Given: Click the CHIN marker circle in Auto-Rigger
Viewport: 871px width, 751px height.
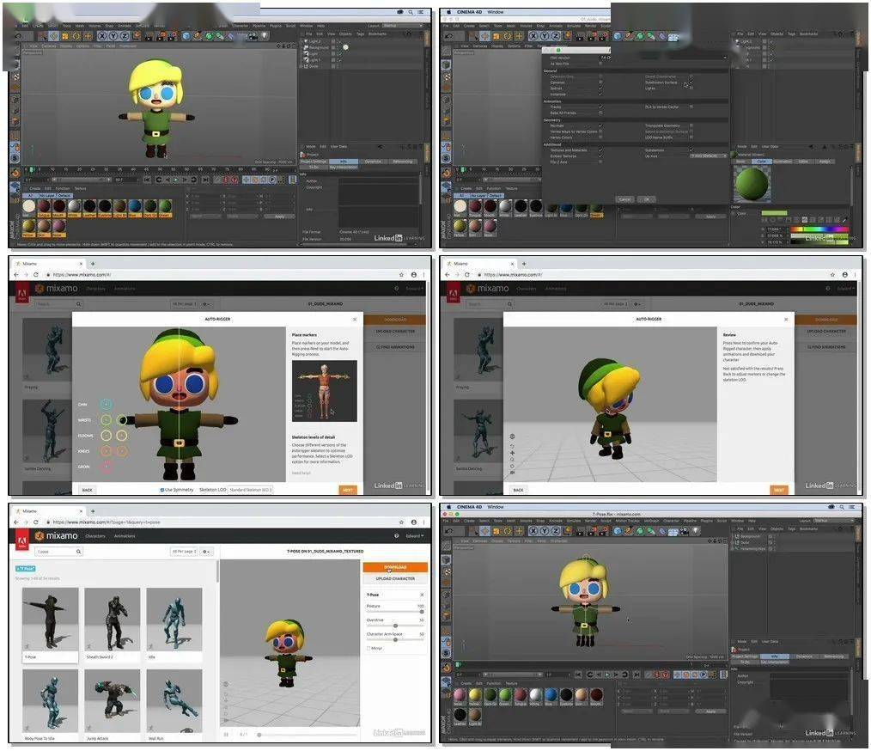Looking at the screenshot, I should click(106, 405).
